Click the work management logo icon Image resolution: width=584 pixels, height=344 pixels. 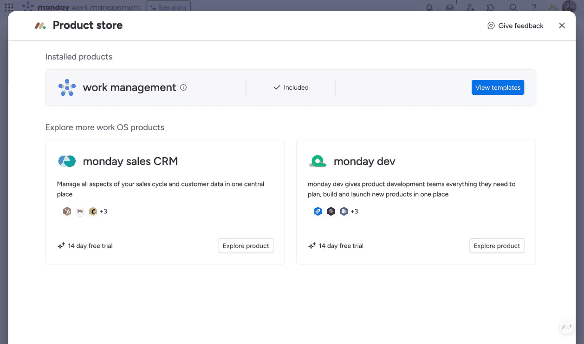point(67,87)
